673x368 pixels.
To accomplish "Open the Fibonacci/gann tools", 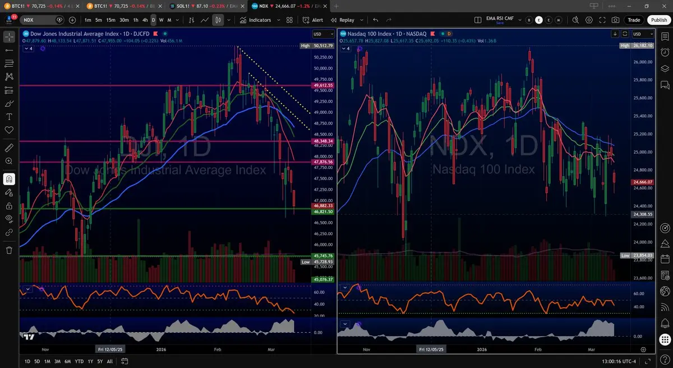I will point(9,63).
